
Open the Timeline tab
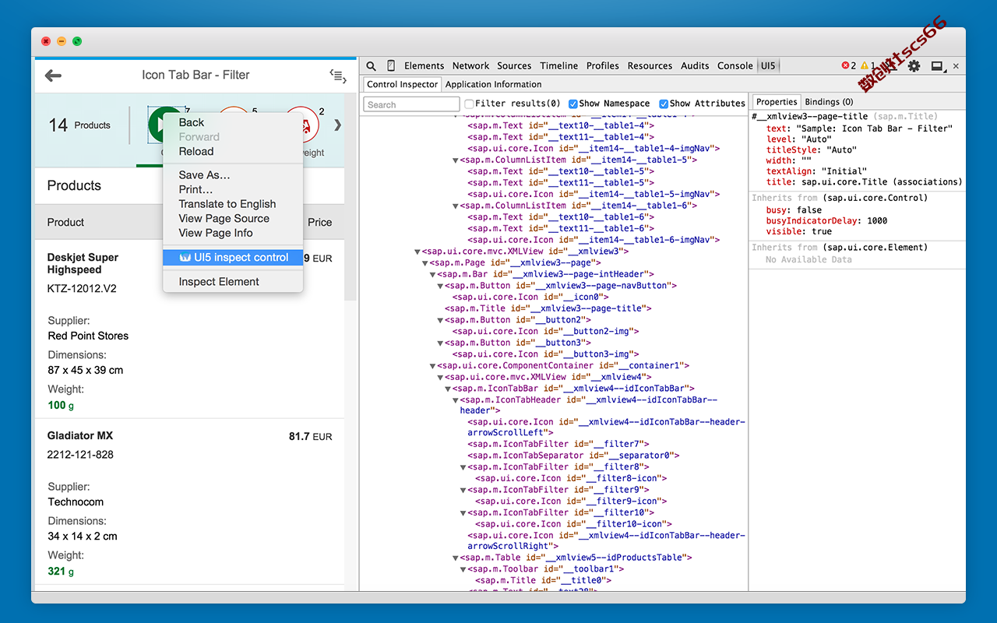[558, 66]
